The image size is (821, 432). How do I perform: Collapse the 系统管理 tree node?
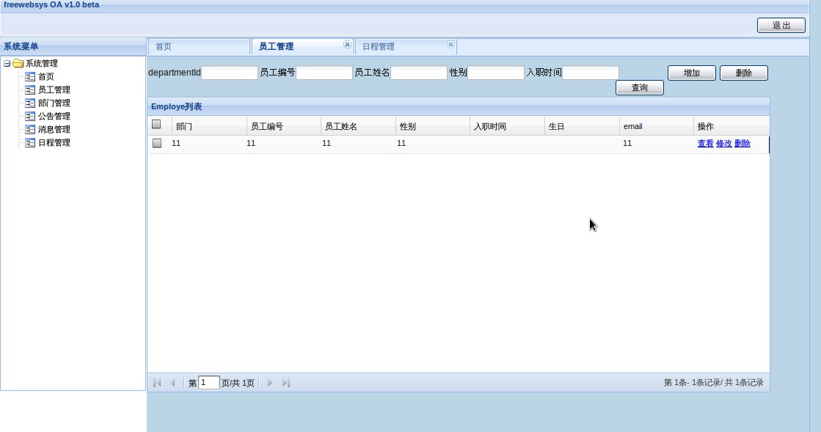(6, 63)
